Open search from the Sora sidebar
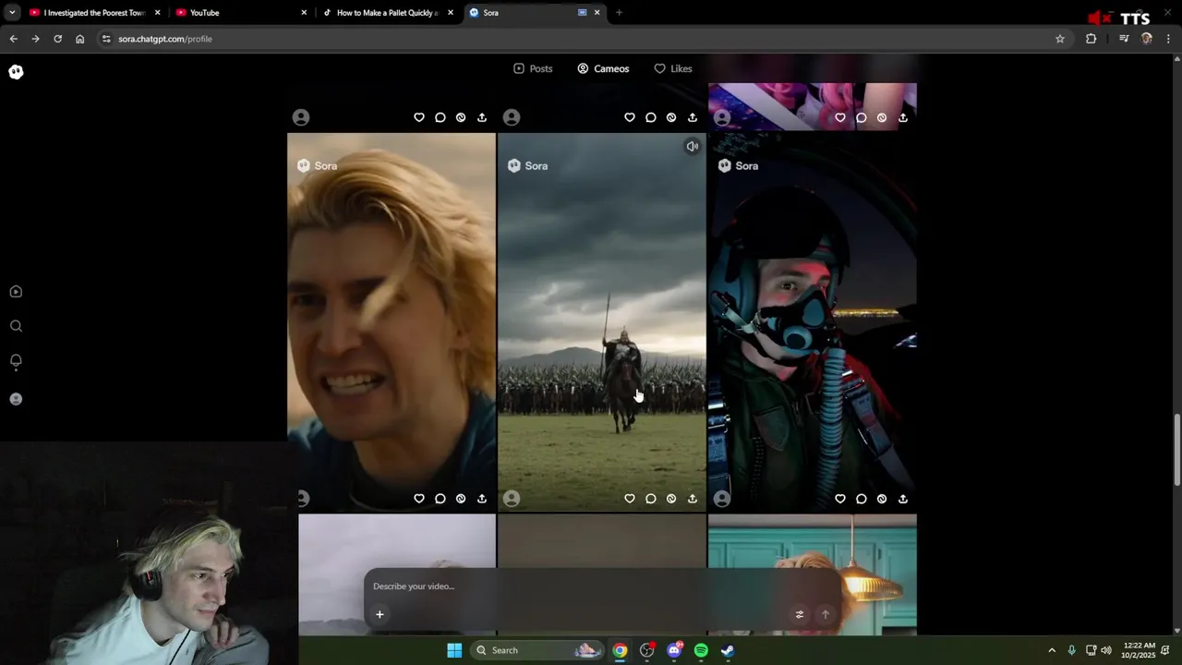Image resolution: width=1182 pixels, height=665 pixels. point(16,326)
